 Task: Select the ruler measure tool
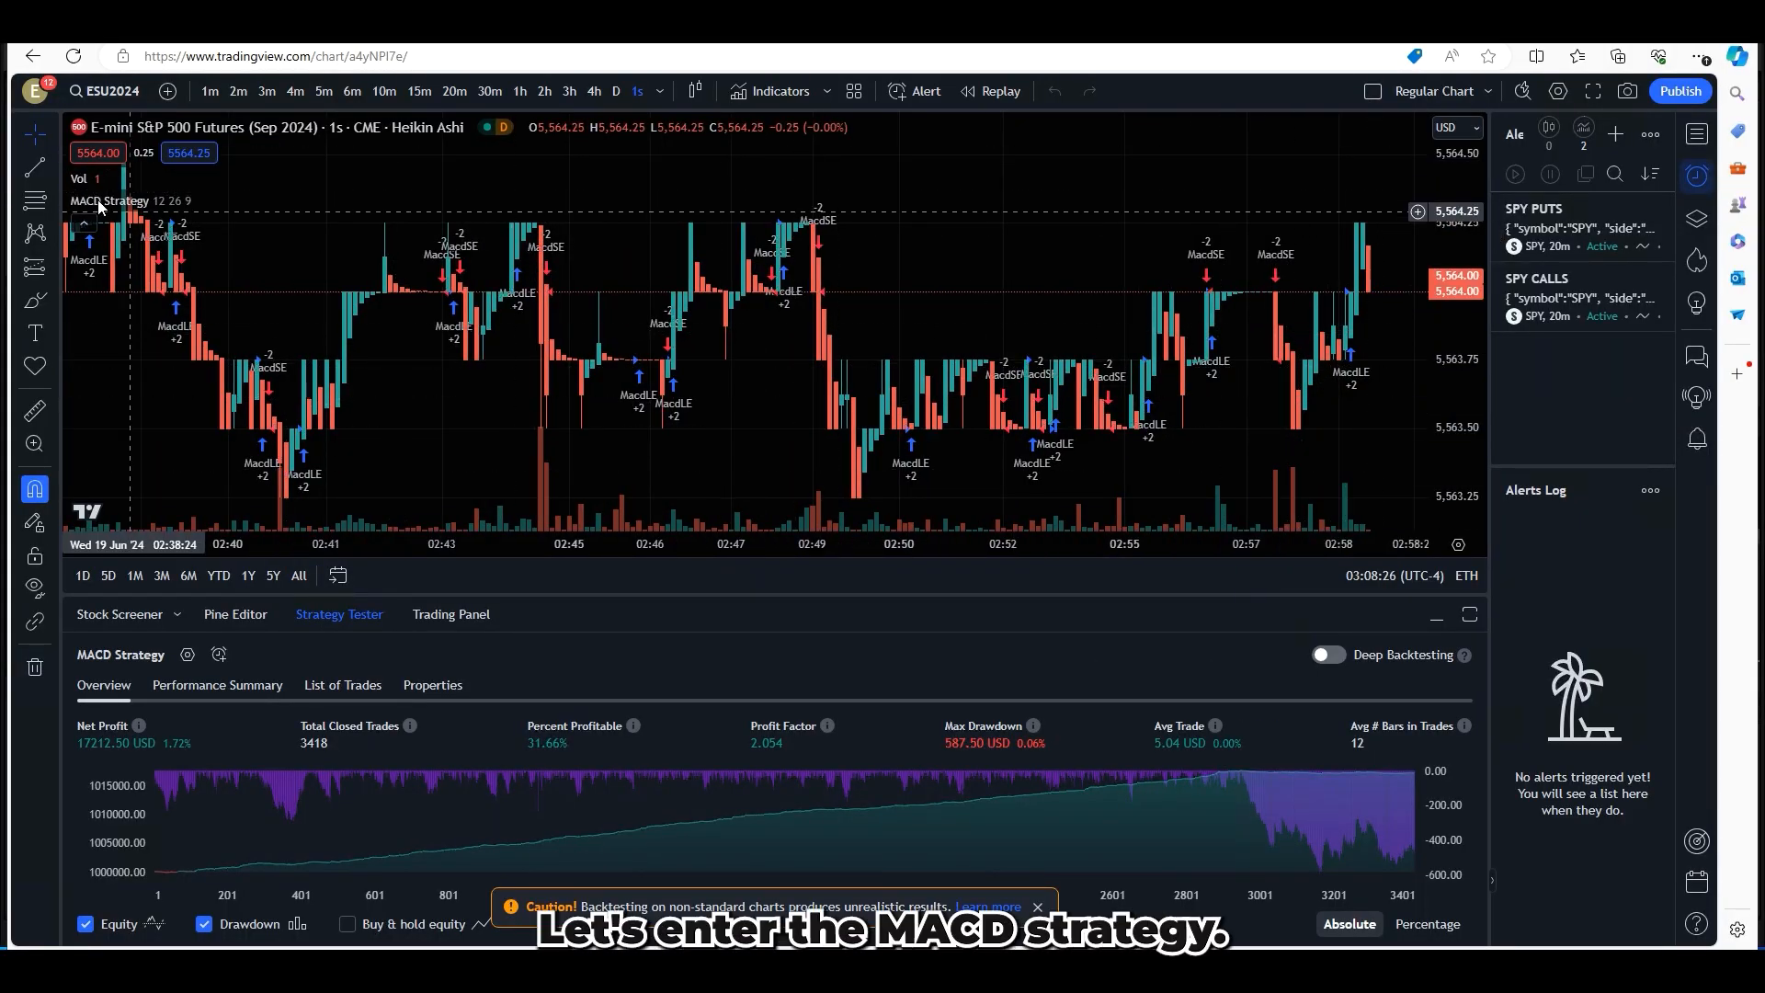[x=35, y=411]
